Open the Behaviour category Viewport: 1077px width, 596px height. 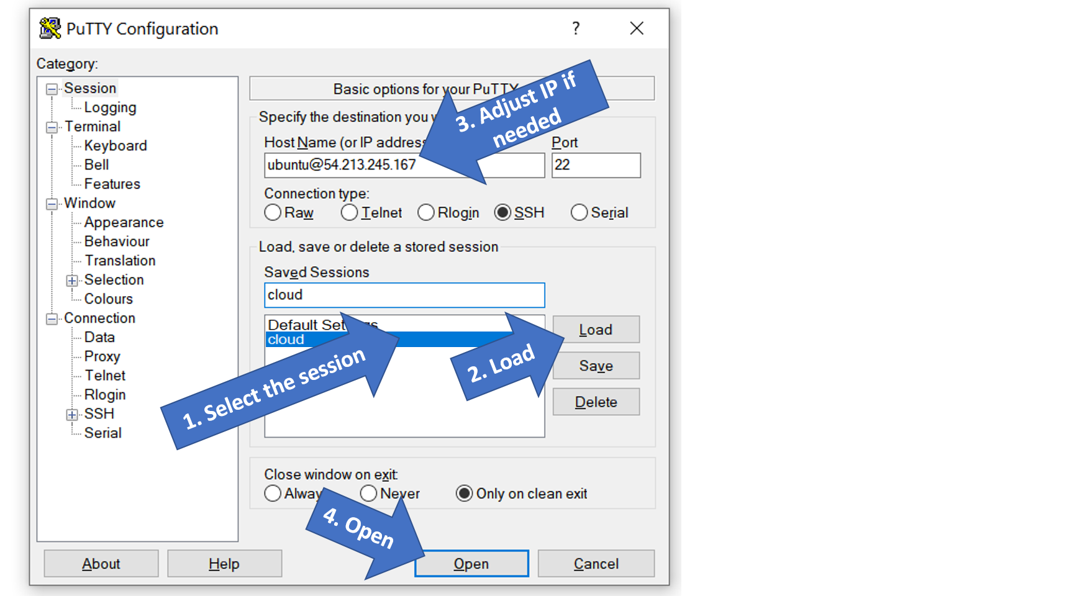117,242
